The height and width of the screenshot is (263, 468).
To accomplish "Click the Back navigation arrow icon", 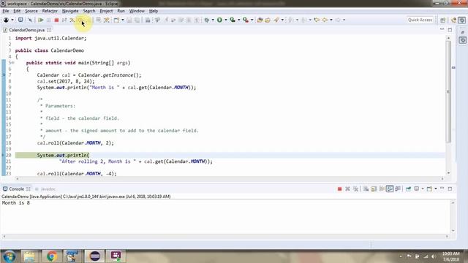I will (x=325, y=20).
